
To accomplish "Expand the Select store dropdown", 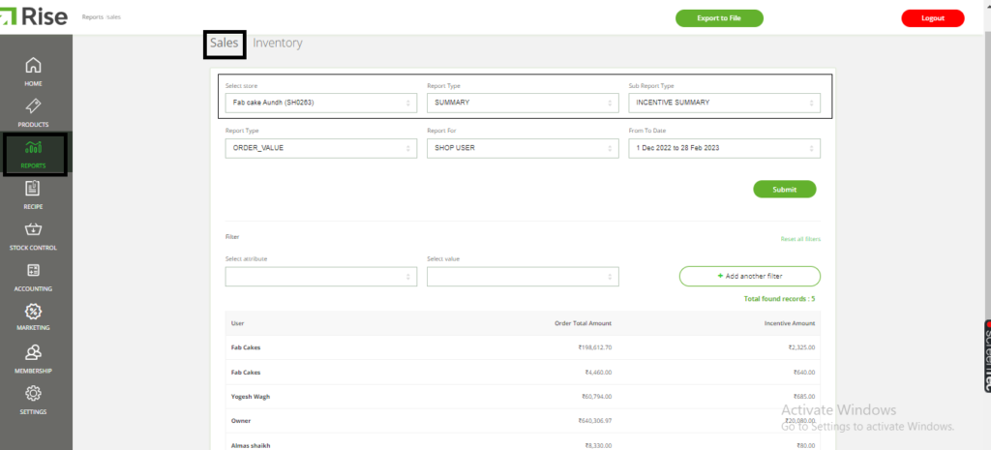I will tap(320, 103).
